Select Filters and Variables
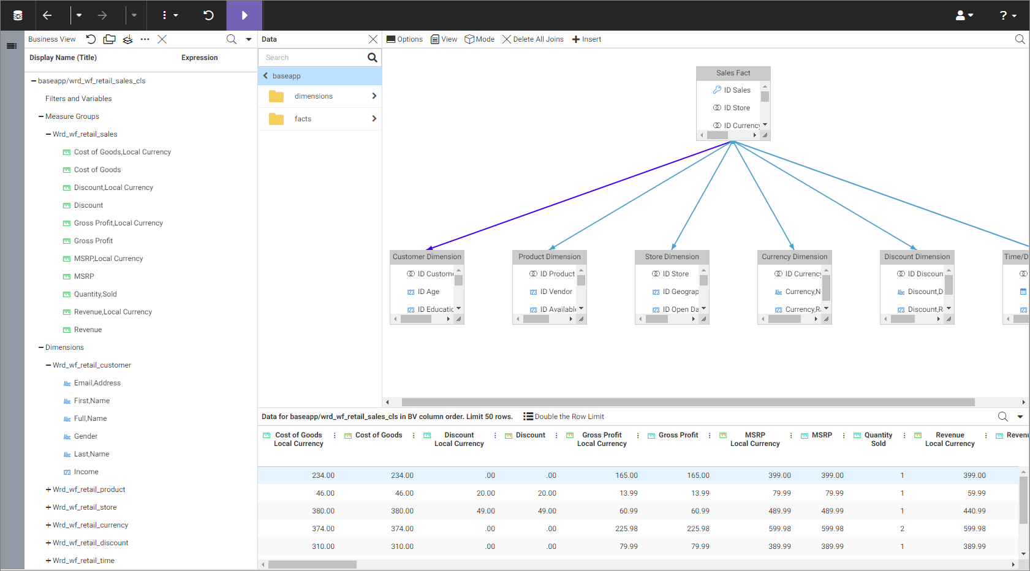This screenshot has width=1030, height=571. (78, 99)
